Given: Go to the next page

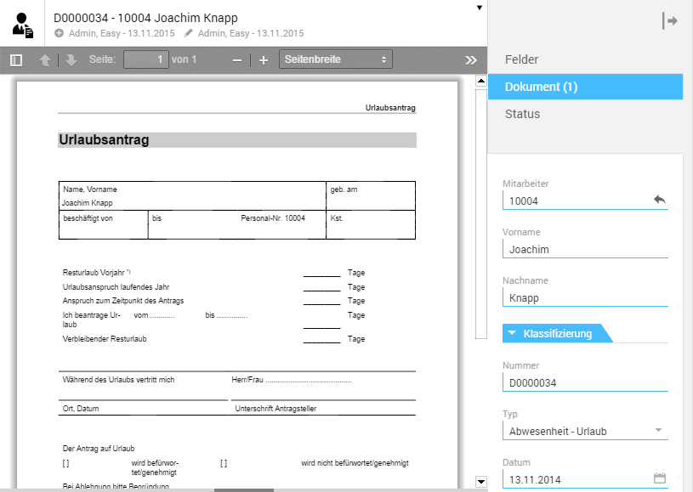Looking at the screenshot, I should point(71,59).
